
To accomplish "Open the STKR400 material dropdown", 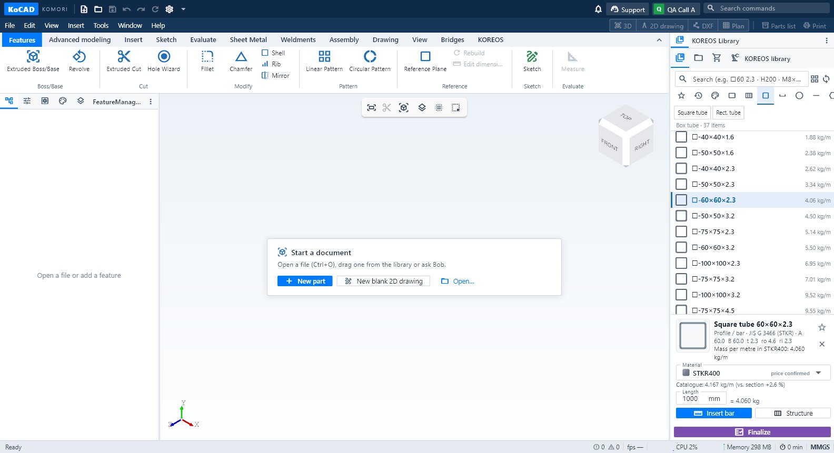I will 753,373.
